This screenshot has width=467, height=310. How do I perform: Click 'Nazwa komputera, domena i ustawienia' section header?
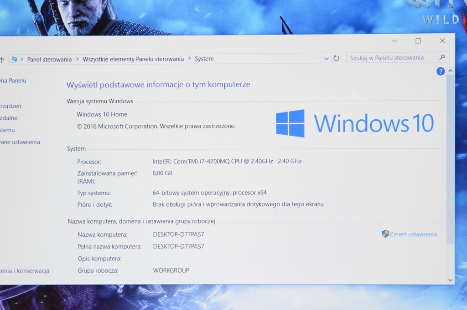pos(141,221)
